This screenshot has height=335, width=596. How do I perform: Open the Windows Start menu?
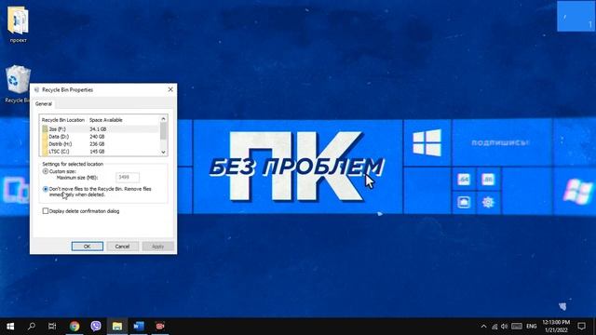coord(10,327)
